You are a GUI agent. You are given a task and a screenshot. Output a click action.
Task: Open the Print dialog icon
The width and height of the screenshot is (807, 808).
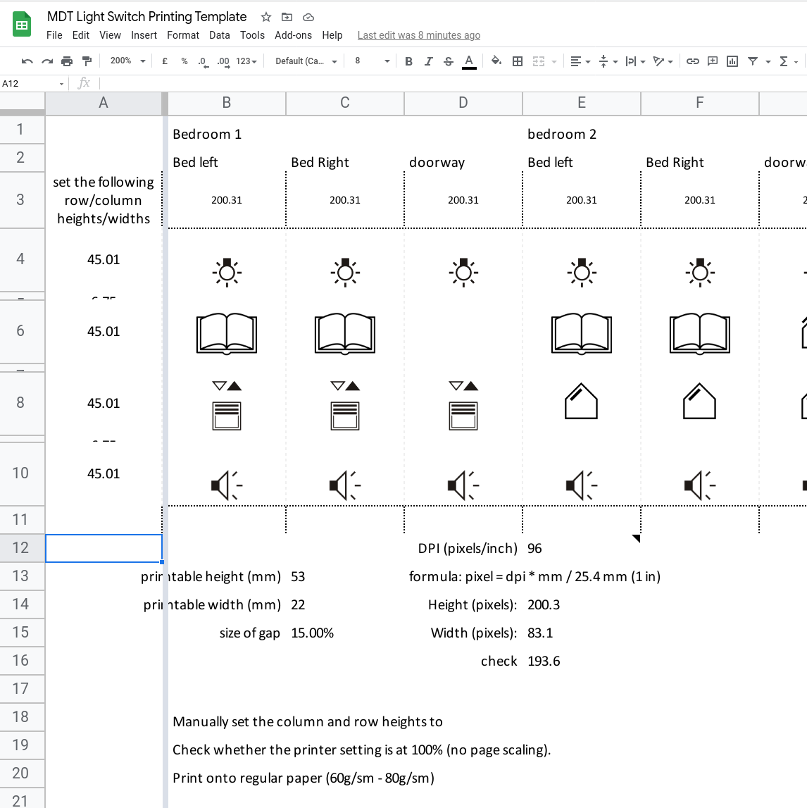pos(66,61)
